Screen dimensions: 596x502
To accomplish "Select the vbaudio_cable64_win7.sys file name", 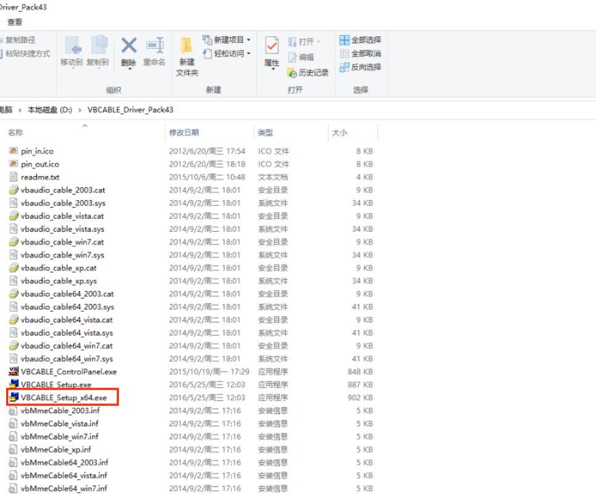I will pyautogui.click(x=67, y=359).
